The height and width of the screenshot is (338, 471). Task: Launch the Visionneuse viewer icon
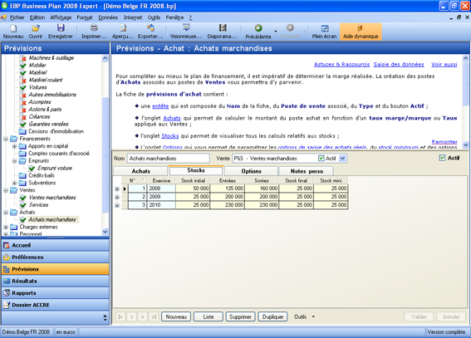pyautogui.click(x=185, y=32)
